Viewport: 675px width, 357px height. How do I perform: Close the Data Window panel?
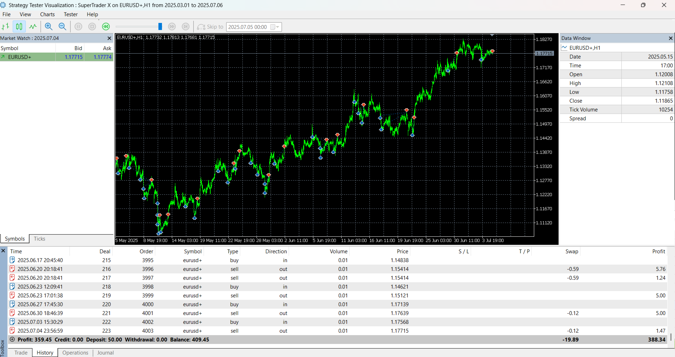click(x=670, y=38)
